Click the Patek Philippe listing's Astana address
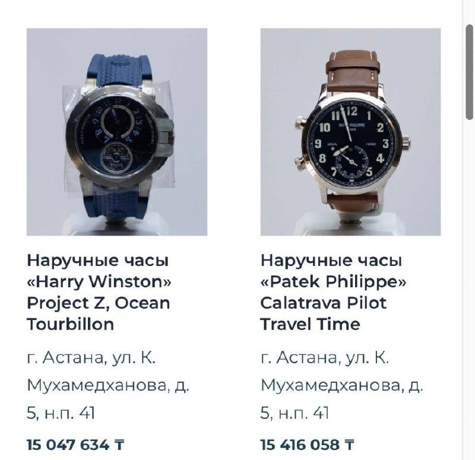Viewport: 475px width, 460px height. [342, 385]
